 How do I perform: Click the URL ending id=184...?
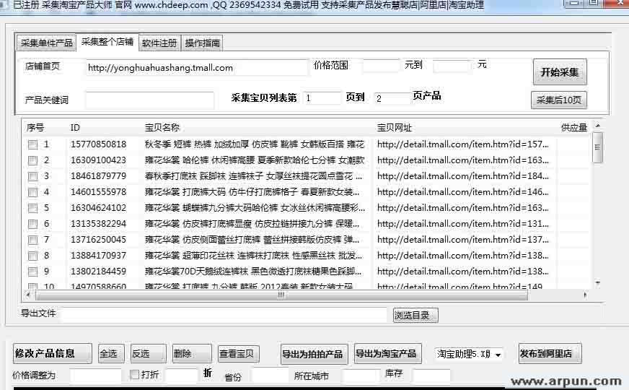[x=463, y=176]
